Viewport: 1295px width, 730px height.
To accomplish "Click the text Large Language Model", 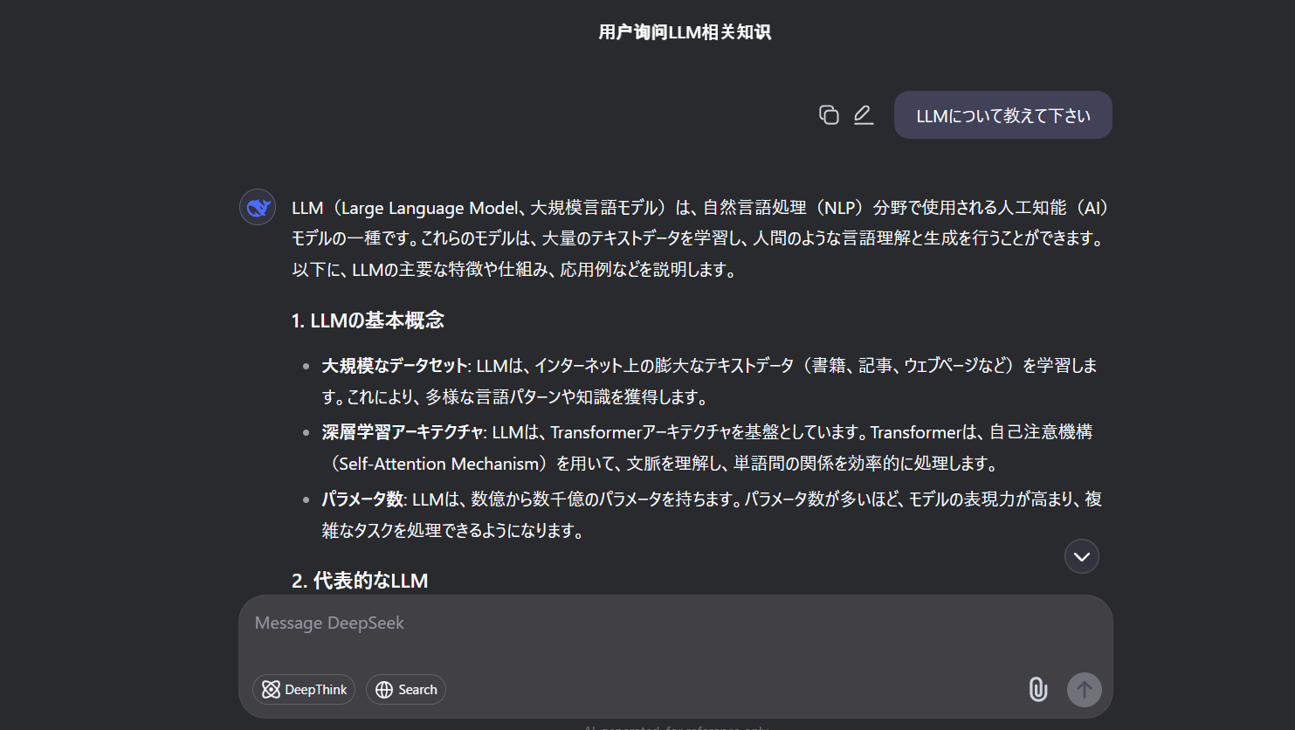I will (428, 208).
